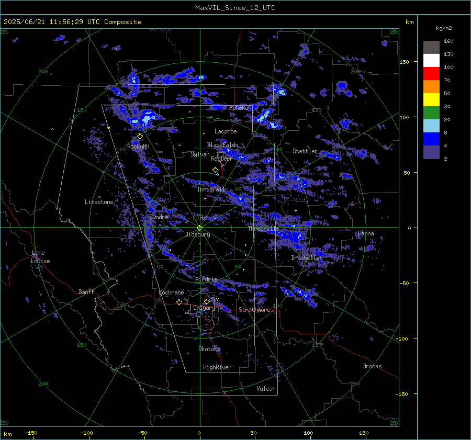The width and height of the screenshot is (471, 440).
Task: Click the bright blue 8 legend swatch
Action: pos(431,139)
